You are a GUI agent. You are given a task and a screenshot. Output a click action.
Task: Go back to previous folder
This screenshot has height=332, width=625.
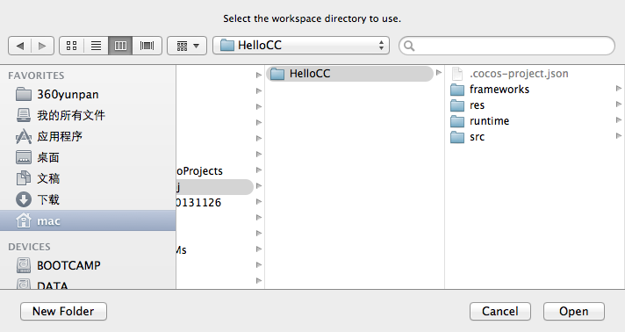20,46
